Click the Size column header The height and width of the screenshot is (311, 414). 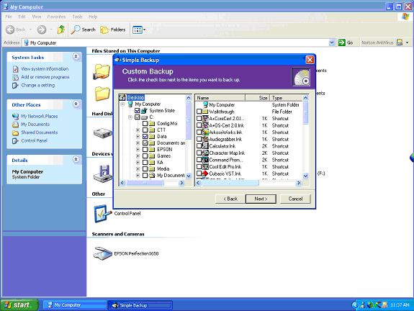click(x=258, y=98)
